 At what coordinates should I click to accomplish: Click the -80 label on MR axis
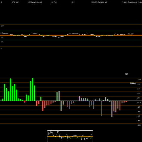[x=139, y=121]
